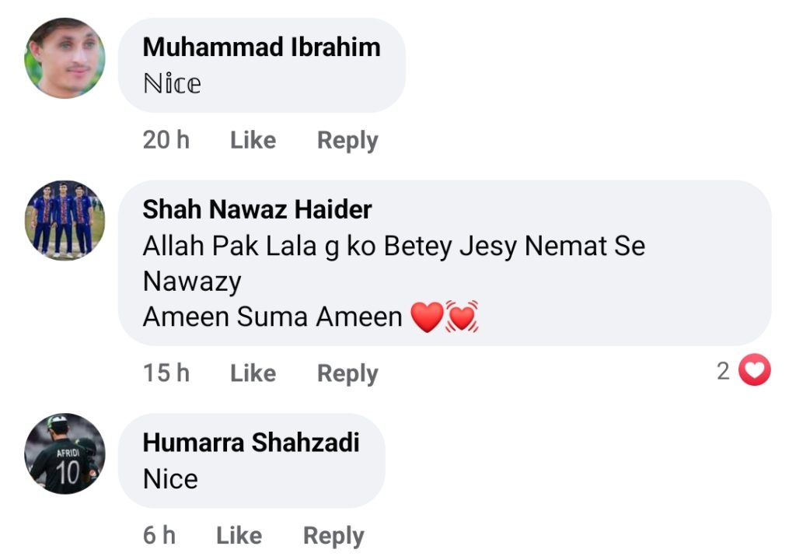Reply to Muhammad Ibrahim's comment
796x560 pixels.
(x=347, y=140)
